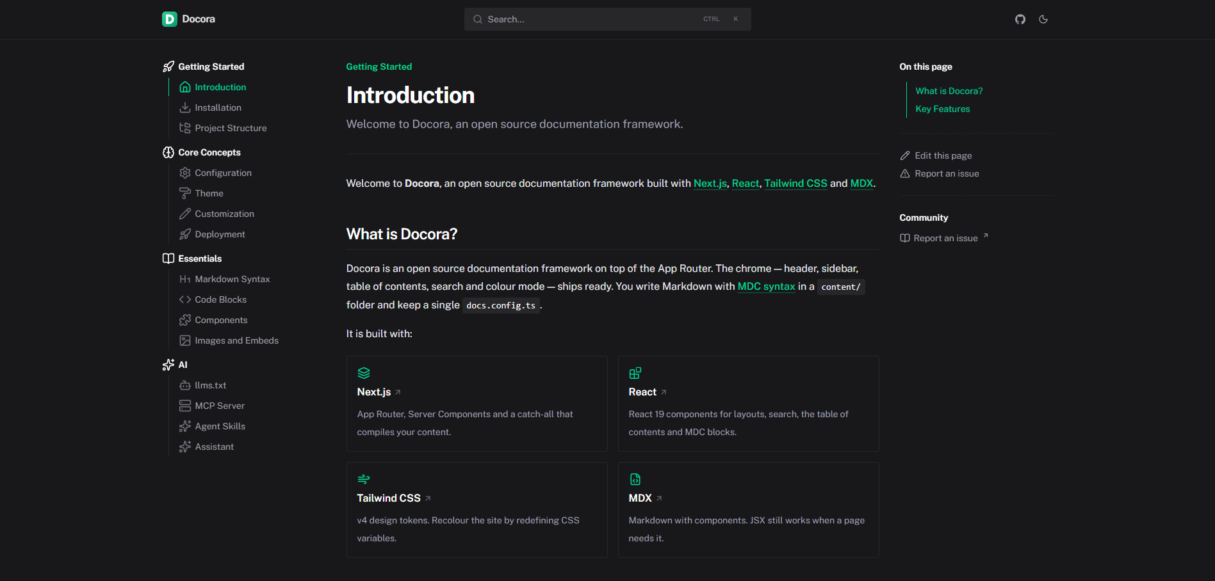Open Project Structure in sidebar
Screen dimensions: 1215x581
coord(231,128)
